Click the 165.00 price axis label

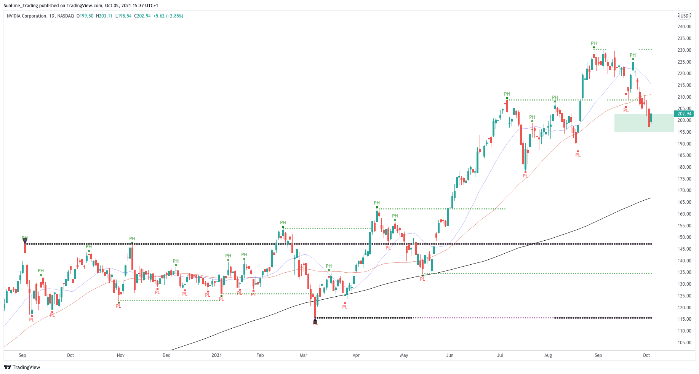684,202
